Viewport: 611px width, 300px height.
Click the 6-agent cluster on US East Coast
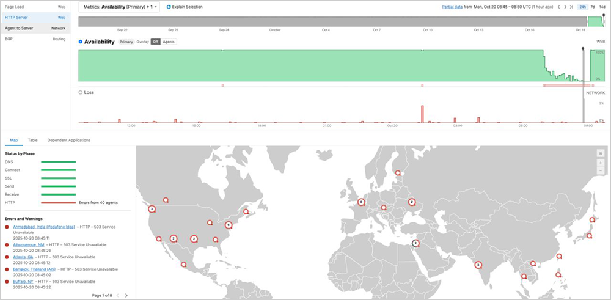tap(229, 225)
